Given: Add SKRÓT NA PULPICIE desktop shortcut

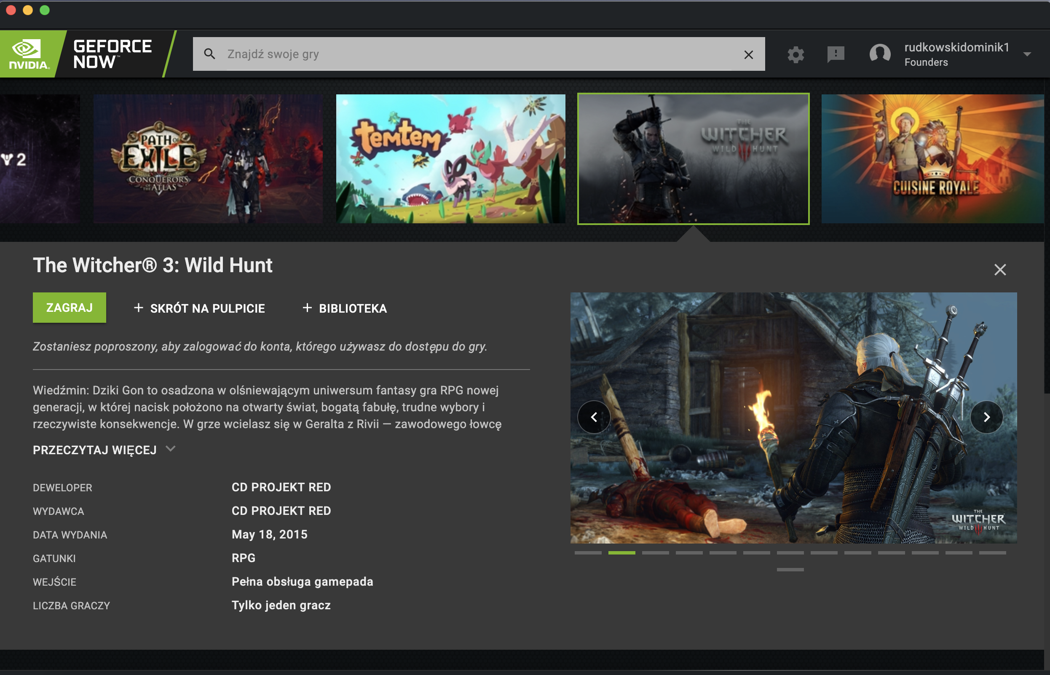Looking at the screenshot, I should pos(199,308).
